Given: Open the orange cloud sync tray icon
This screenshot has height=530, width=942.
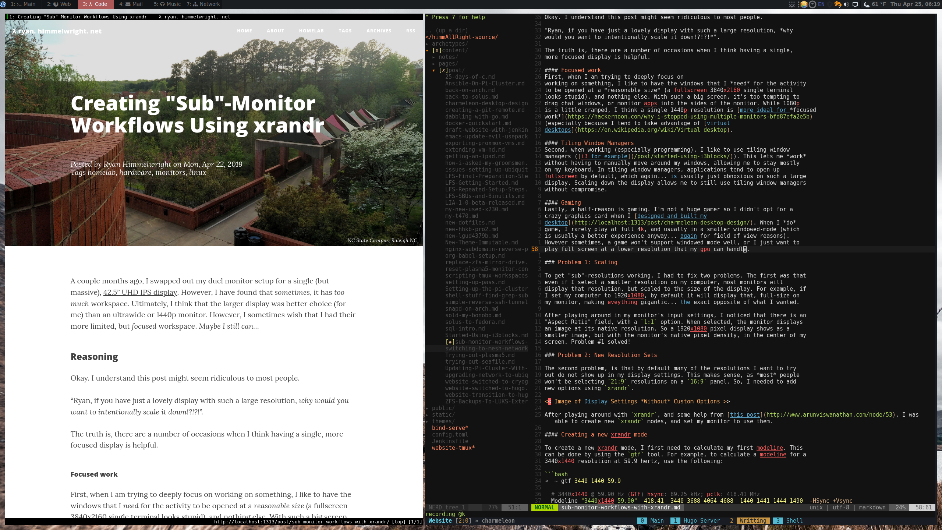Looking at the screenshot, I should [838, 4].
